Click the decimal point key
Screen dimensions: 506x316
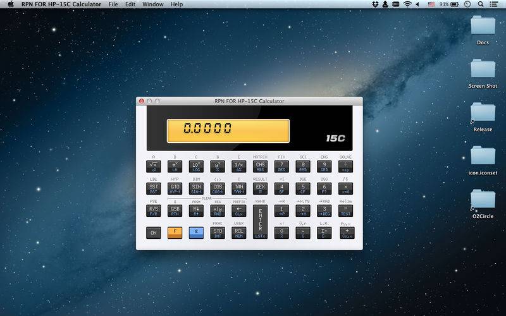pos(303,233)
